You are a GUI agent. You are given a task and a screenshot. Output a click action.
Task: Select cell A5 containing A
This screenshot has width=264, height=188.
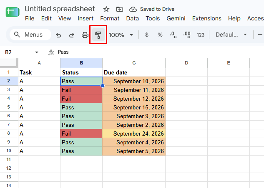(39, 107)
